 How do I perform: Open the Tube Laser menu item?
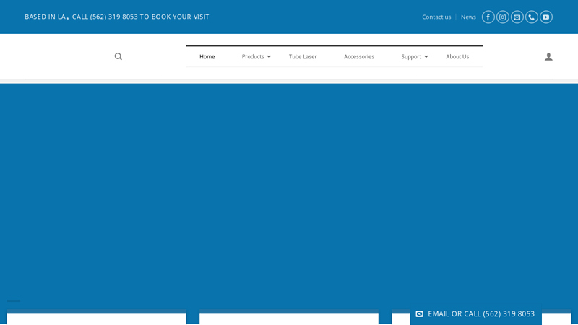(303, 57)
